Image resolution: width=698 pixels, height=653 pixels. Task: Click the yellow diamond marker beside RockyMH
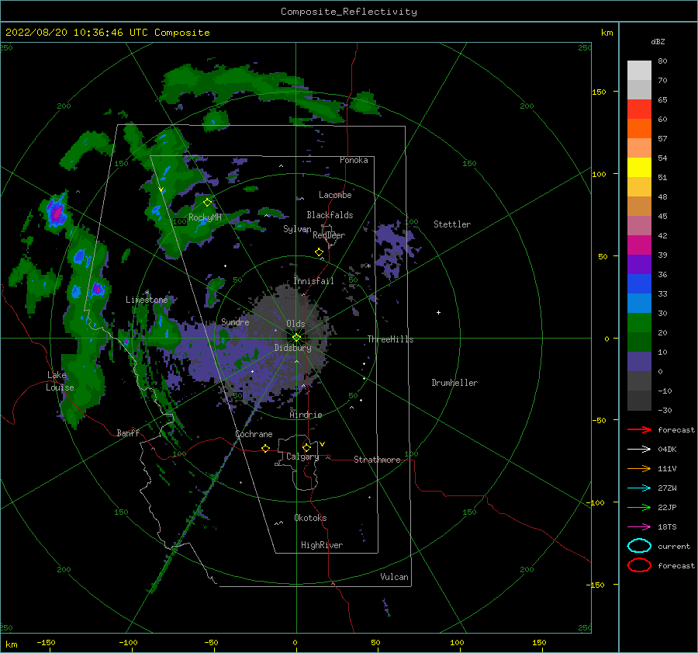[207, 203]
